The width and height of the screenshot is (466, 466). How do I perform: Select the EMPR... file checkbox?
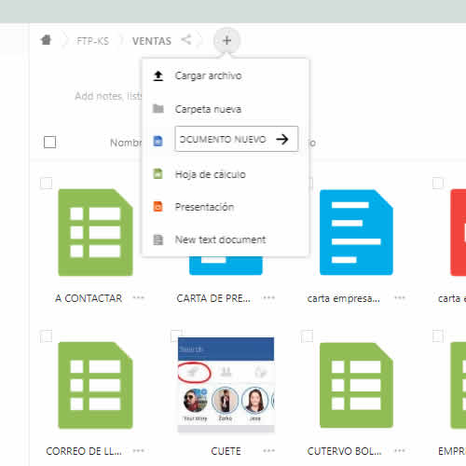(438, 336)
